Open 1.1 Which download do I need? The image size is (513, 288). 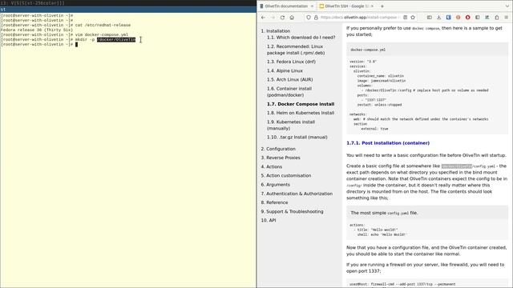coord(301,38)
